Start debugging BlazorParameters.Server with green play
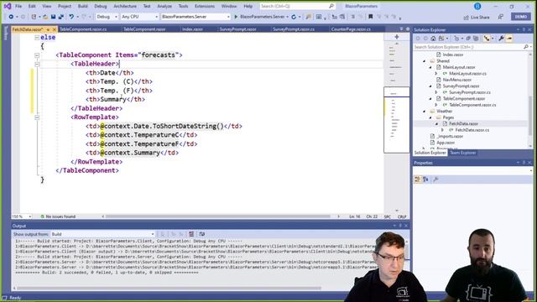This screenshot has height=302, width=537. [x=236, y=17]
